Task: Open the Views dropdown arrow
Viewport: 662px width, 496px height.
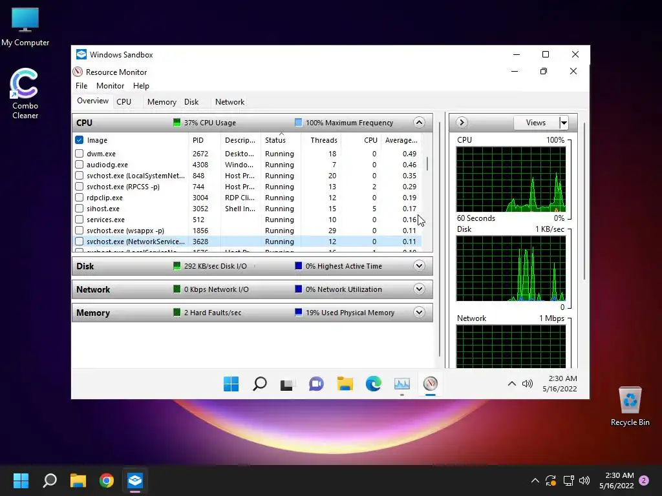Action: click(564, 123)
